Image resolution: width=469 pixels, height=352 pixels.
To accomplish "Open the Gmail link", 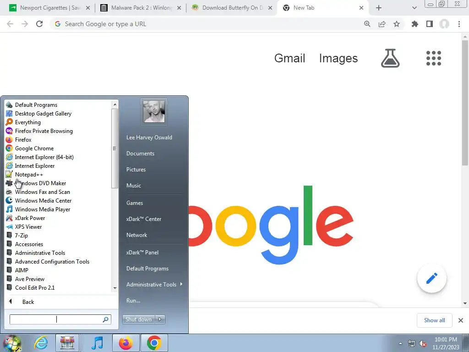I will (289, 58).
